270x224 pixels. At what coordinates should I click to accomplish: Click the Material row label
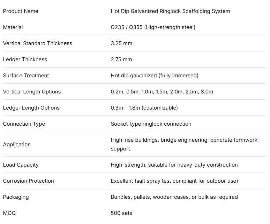click(x=13, y=27)
